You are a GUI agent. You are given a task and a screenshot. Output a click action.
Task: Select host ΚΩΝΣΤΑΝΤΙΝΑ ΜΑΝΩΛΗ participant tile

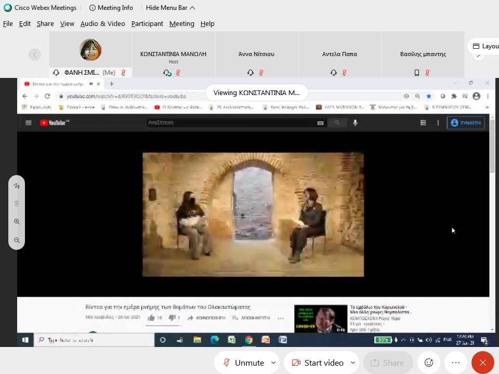click(173, 55)
